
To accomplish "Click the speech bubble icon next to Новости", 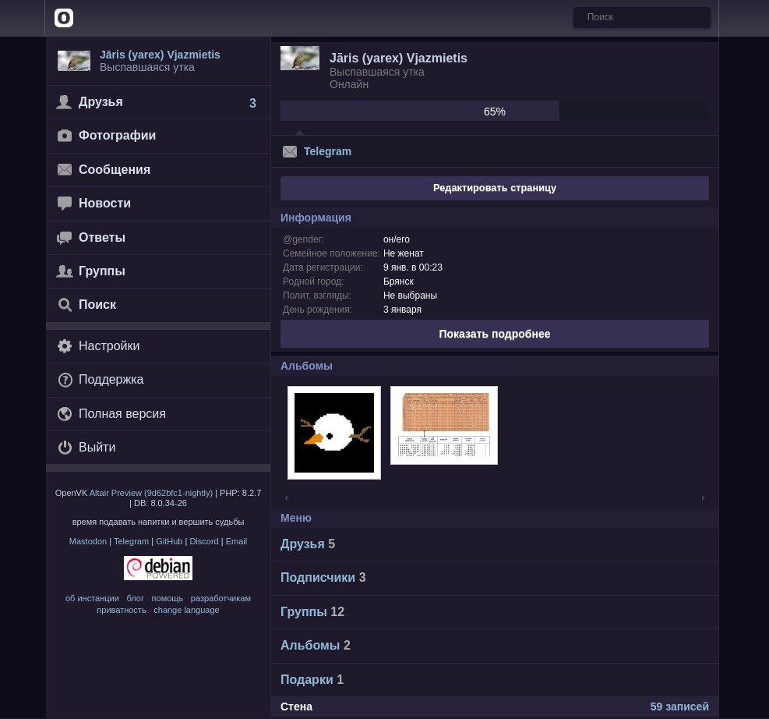I will point(64,204).
